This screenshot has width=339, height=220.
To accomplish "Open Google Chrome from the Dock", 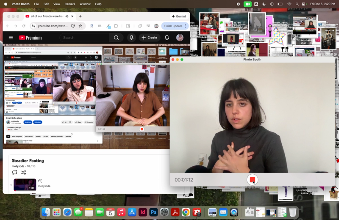I will click(186, 212).
